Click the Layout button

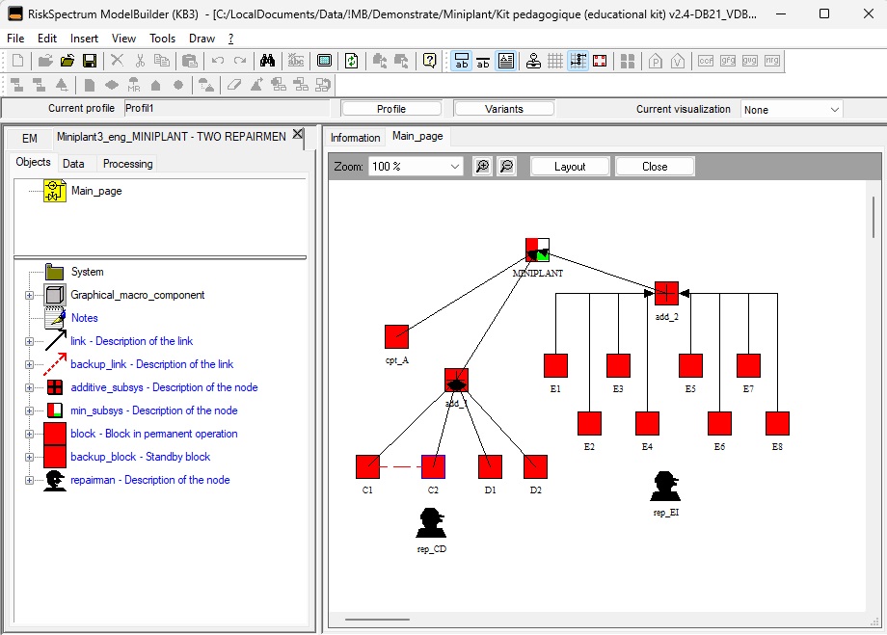coord(569,166)
